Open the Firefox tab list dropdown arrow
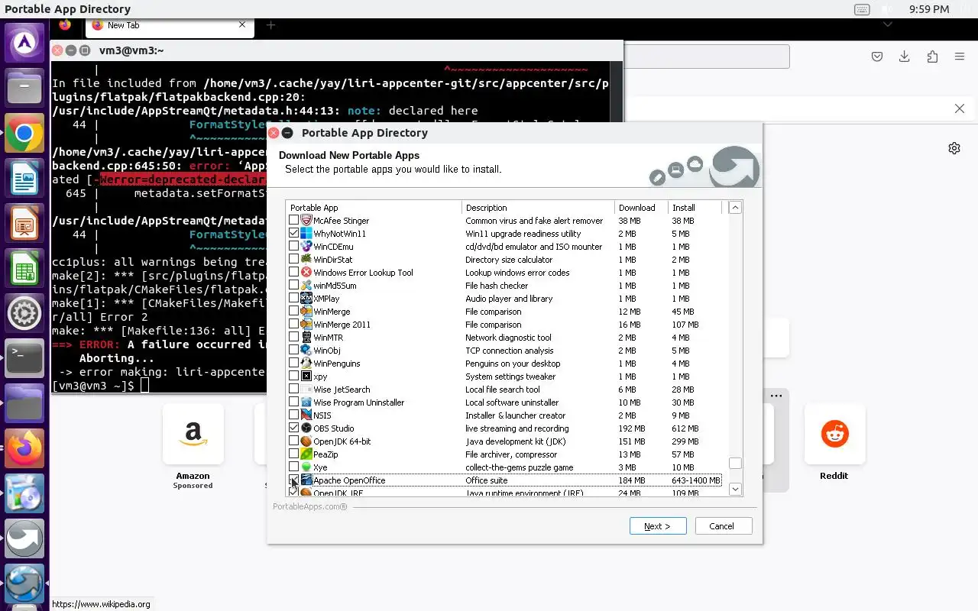978x611 pixels. pyautogui.click(x=888, y=25)
